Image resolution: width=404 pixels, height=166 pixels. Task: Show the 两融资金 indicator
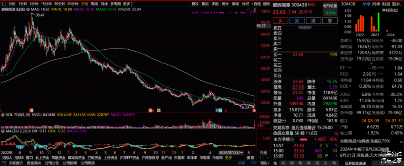[x=59, y=158]
